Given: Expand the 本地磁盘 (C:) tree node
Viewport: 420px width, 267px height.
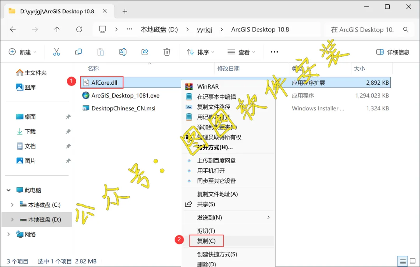Looking at the screenshot, I should click(x=12, y=205).
